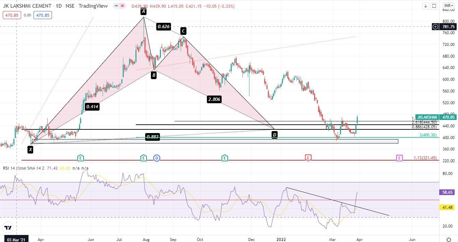The height and width of the screenshot is (242, 458).
Task: Click the blue dividend D marker
Action: coord(157,158)
